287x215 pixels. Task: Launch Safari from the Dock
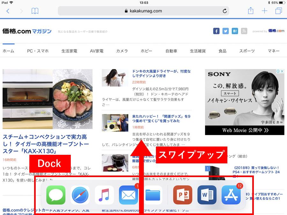pyautogui.click(x=80, y=195)
